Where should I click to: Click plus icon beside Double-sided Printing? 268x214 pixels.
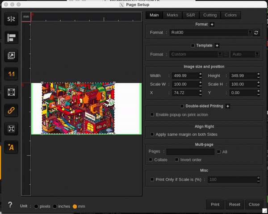(x=228, y=106)
